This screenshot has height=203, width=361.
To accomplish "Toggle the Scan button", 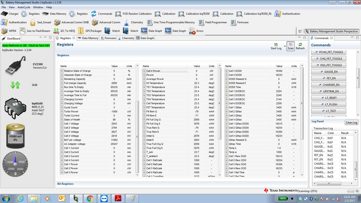I will [291, 46].
